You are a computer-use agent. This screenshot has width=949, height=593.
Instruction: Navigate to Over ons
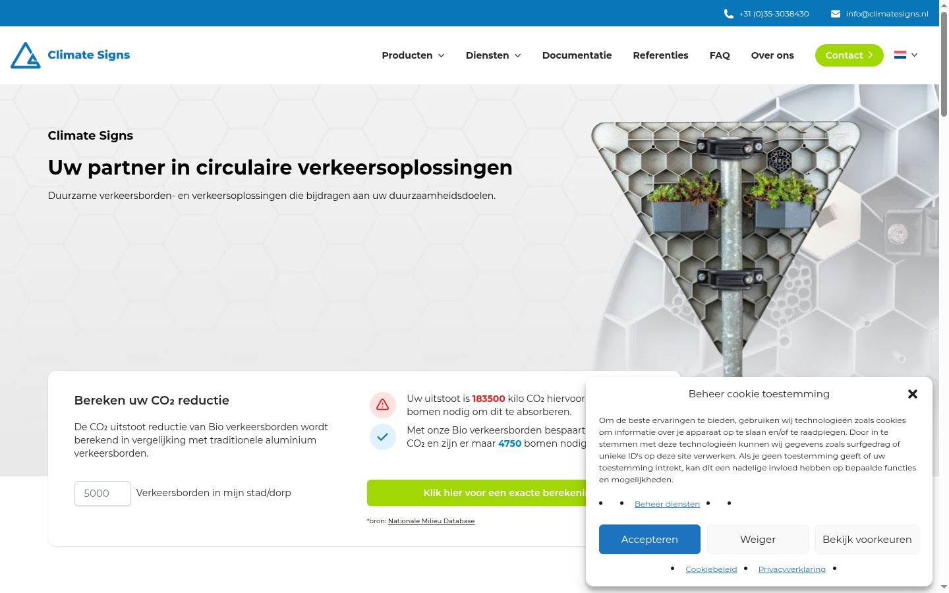tap(772, 55)
